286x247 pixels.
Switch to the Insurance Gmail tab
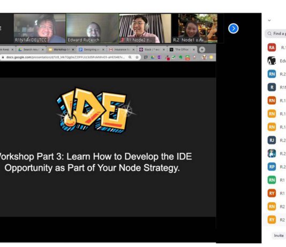(x=121, y=50)
